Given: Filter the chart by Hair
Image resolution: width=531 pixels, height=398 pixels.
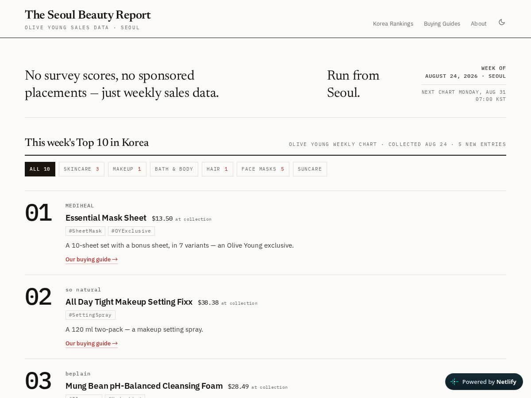Looking at the screenshot, I should click(217, 169).
